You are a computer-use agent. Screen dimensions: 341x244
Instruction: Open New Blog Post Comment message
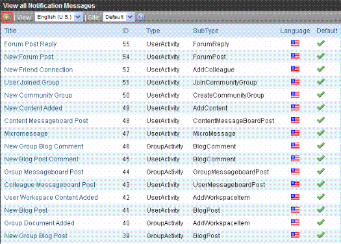(42, 159)
